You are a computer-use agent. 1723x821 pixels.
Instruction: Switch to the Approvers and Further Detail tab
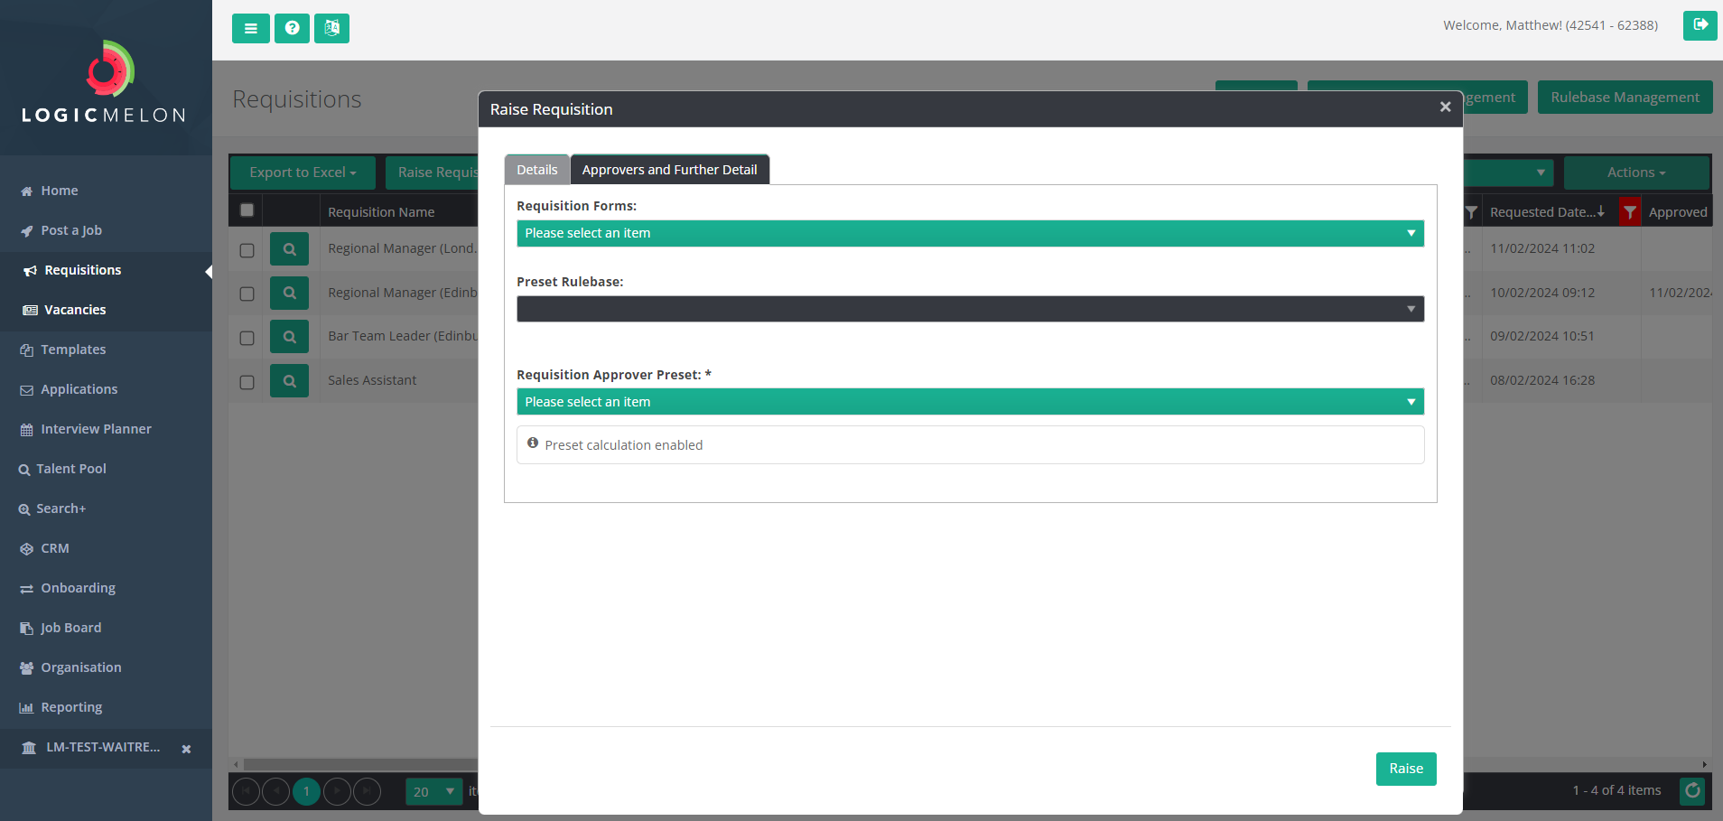[x=669, y=169]
